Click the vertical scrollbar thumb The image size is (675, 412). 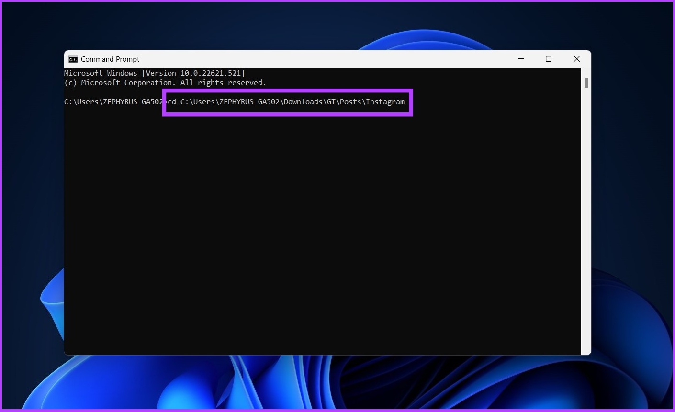click(x=586, y=83)
